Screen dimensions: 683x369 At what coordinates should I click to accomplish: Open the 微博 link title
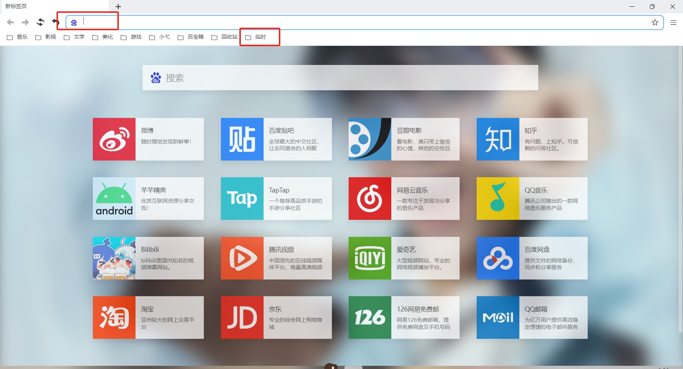(x=147, y=131)
